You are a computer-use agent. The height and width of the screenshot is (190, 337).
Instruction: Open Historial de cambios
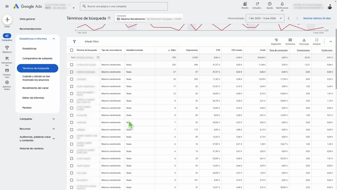(32, 149)
